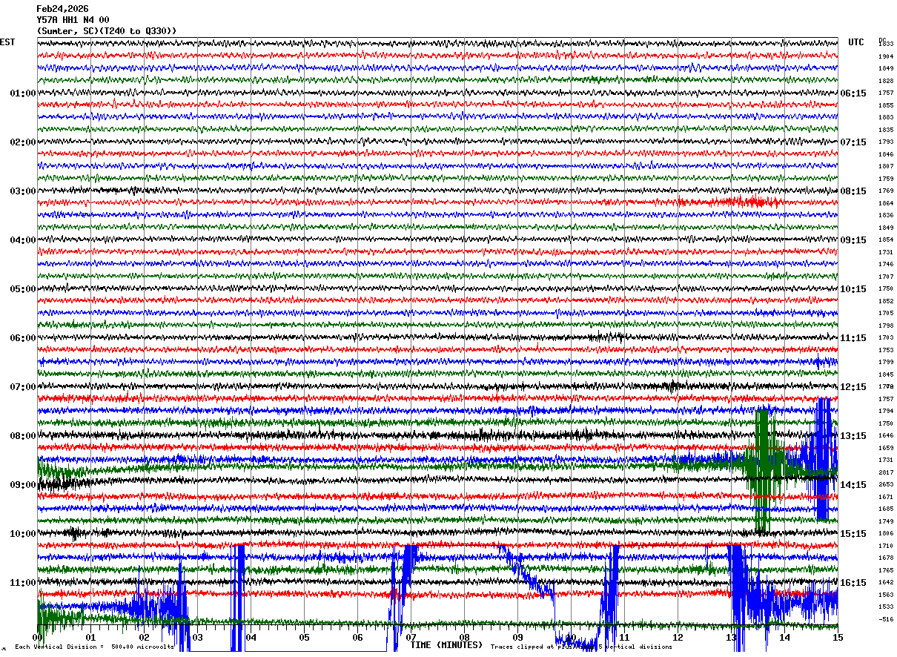Click the DC offset value 1904

(886, 56)
